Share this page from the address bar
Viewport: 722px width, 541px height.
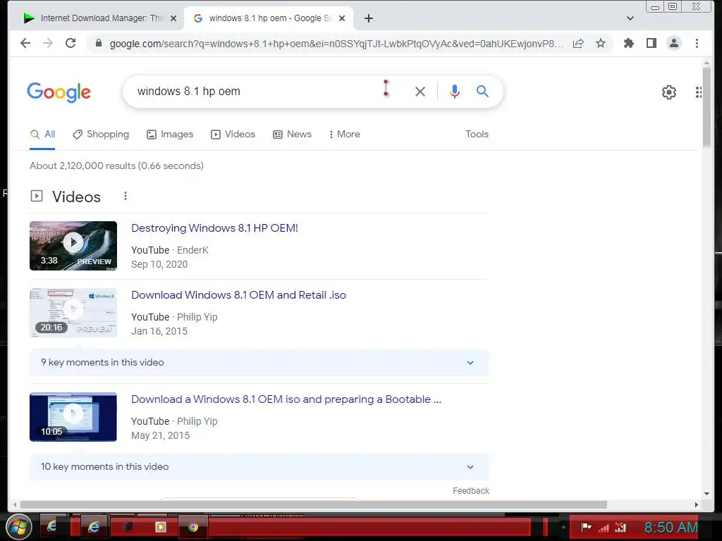tap(578, 43)
